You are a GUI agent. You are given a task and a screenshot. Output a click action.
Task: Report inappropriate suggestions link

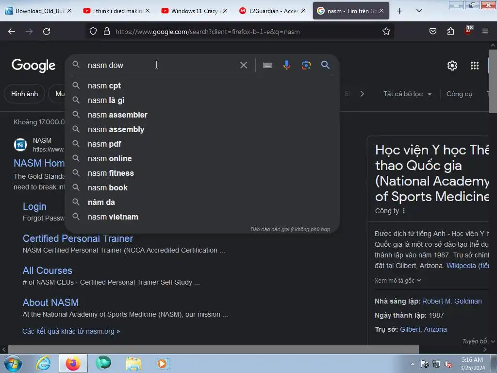coord(290,229)
